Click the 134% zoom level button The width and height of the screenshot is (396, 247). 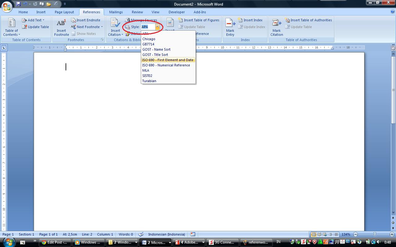346,234
